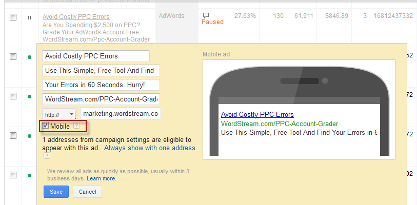Click Always show with one address link
Viewport: 417px width, 205px height.
point(149,148)
